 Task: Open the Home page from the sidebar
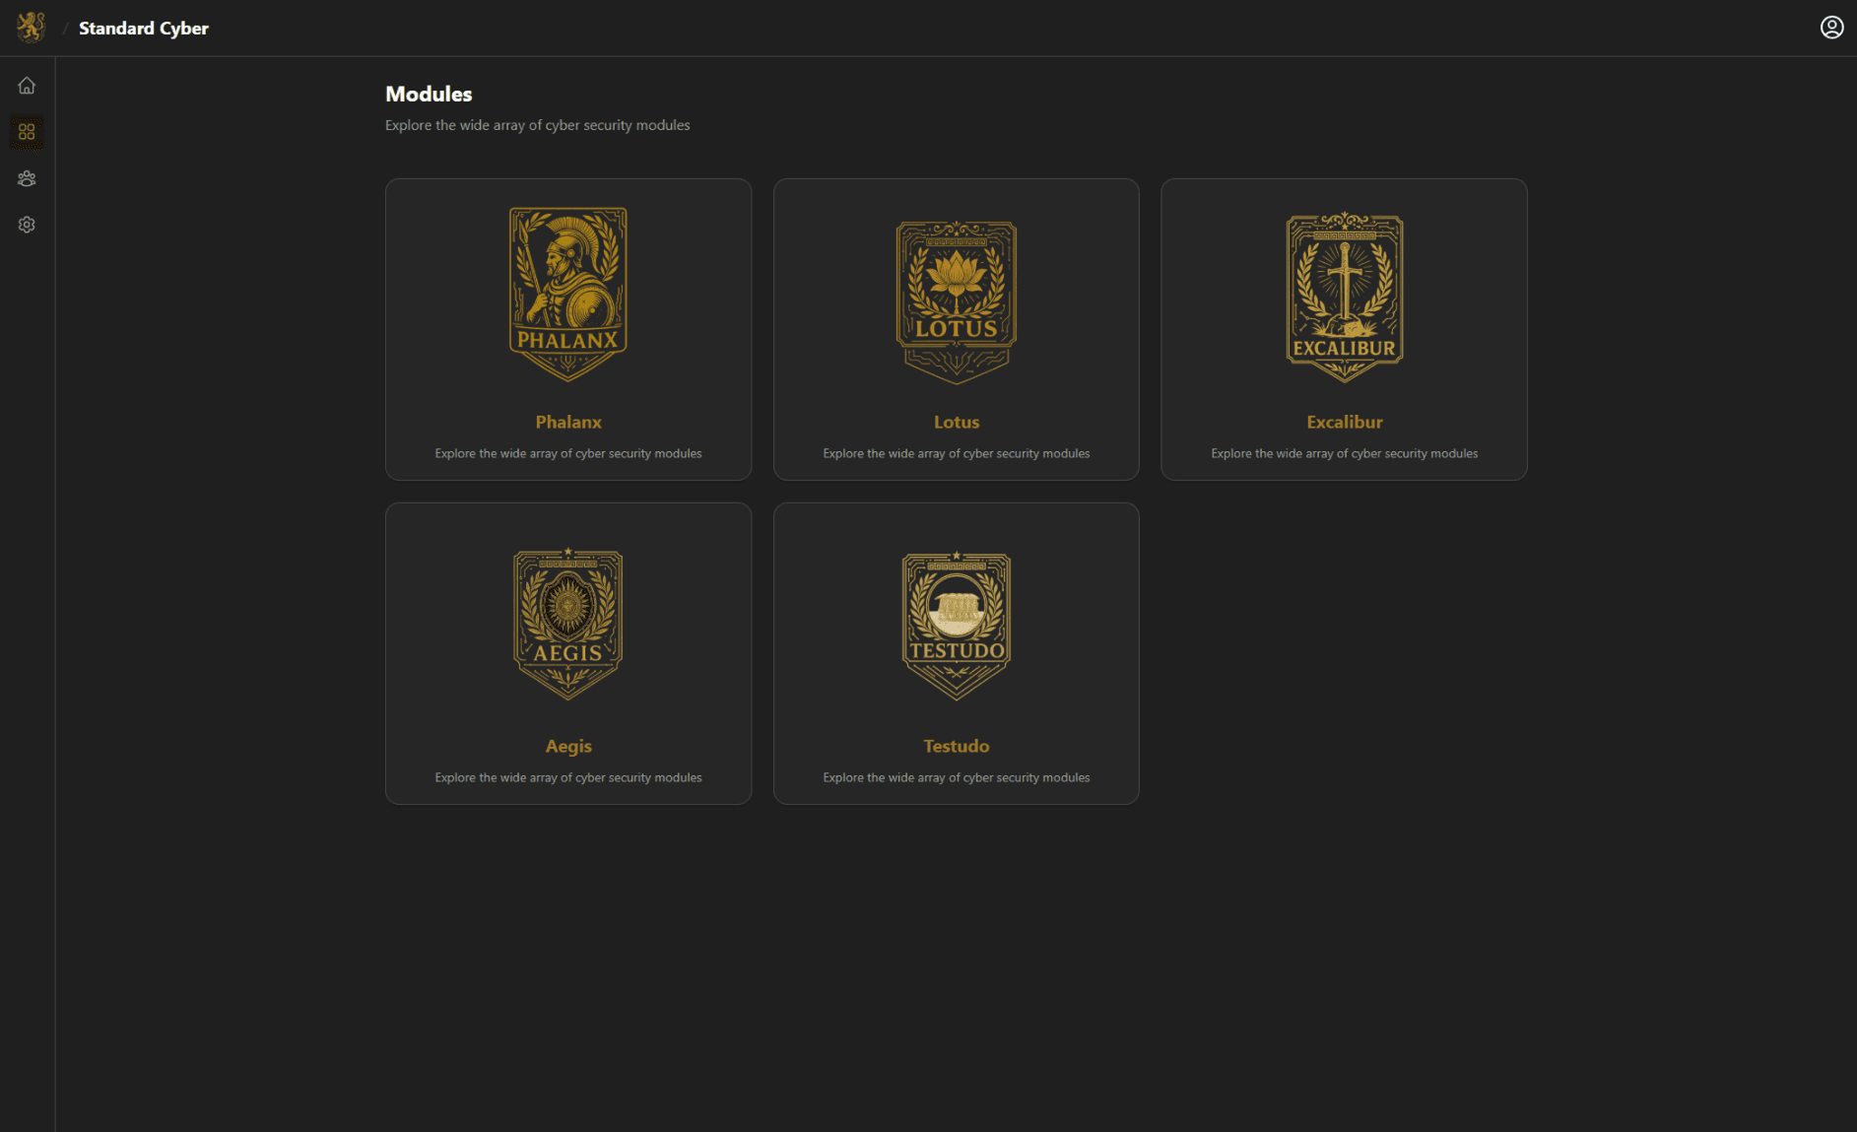click(x=27, y=86)
